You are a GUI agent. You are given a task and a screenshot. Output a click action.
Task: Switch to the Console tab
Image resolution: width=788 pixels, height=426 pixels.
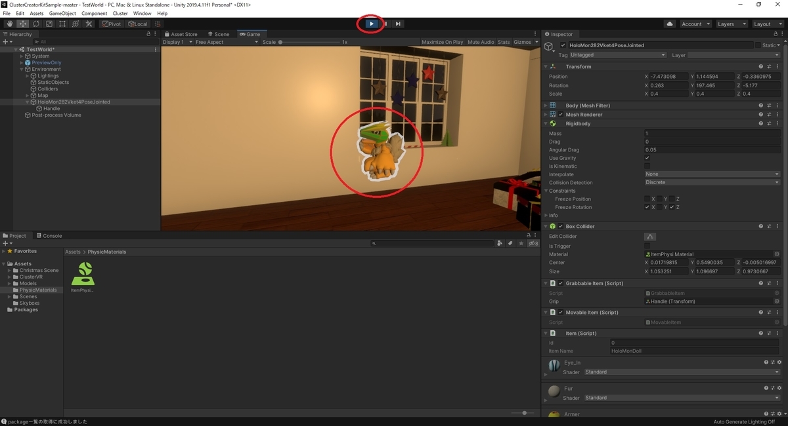click(49, 236)
